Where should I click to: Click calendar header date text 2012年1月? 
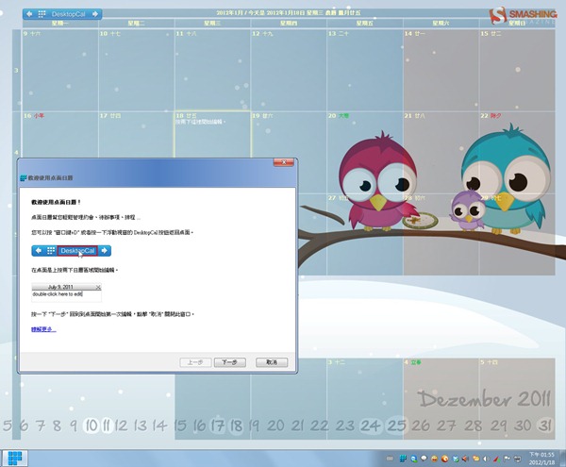(x=229, y=13)
